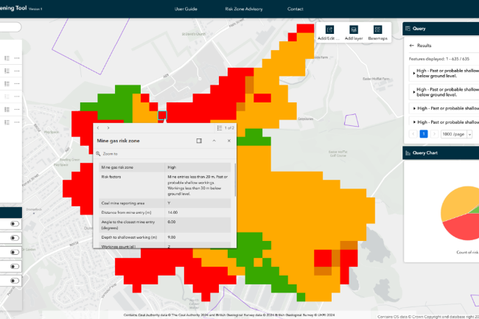
Task: Toggle the middle switch in left panel
Action: coord(15,252)
